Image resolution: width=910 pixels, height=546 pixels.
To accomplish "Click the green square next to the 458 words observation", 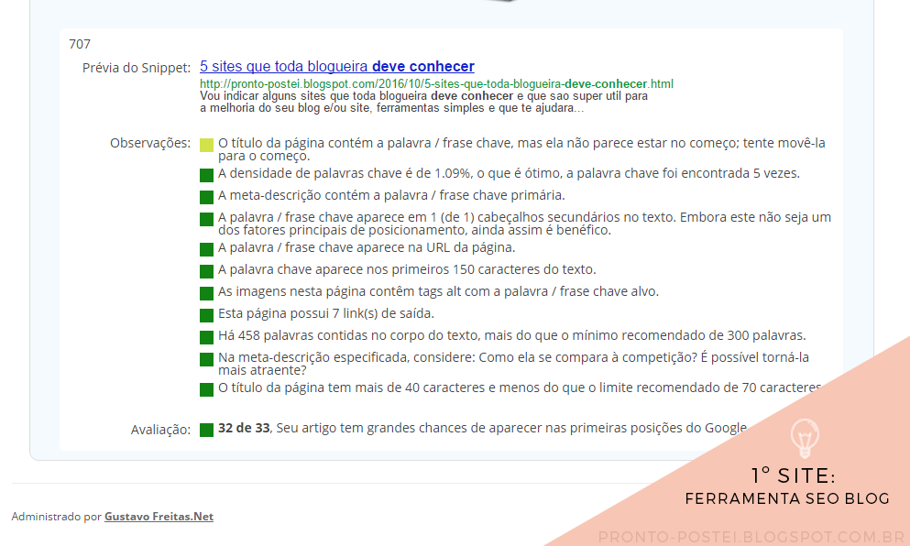I will point(205,335).
